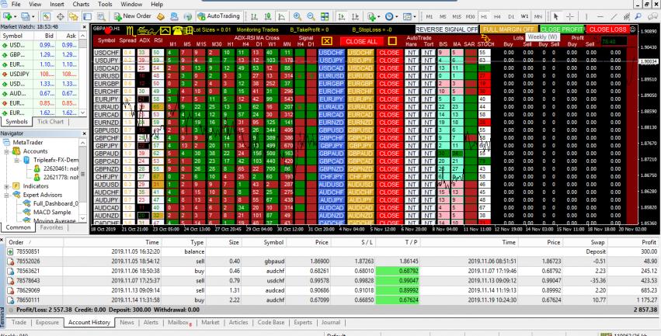
Task: Select the cursor arrow tool
Action: [556, 17]
